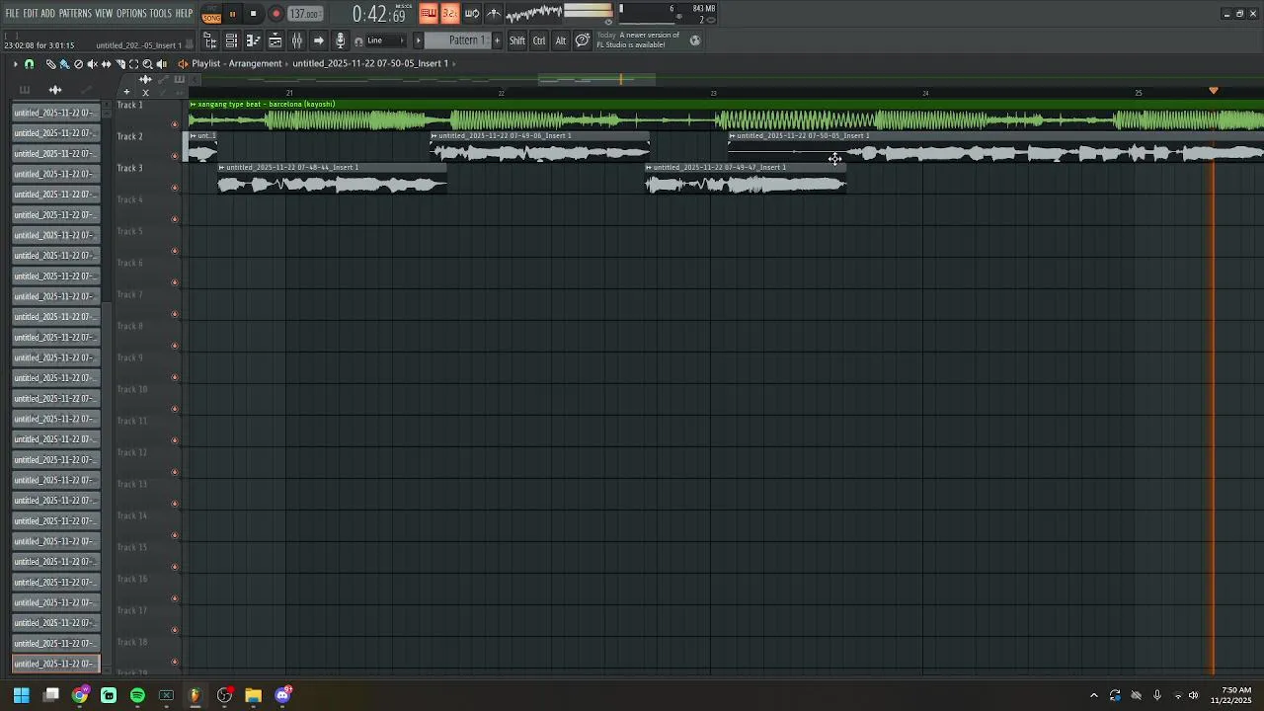Open the ADD menu
The width and height of the screenshot is (1264, 711).
(48, 14)
